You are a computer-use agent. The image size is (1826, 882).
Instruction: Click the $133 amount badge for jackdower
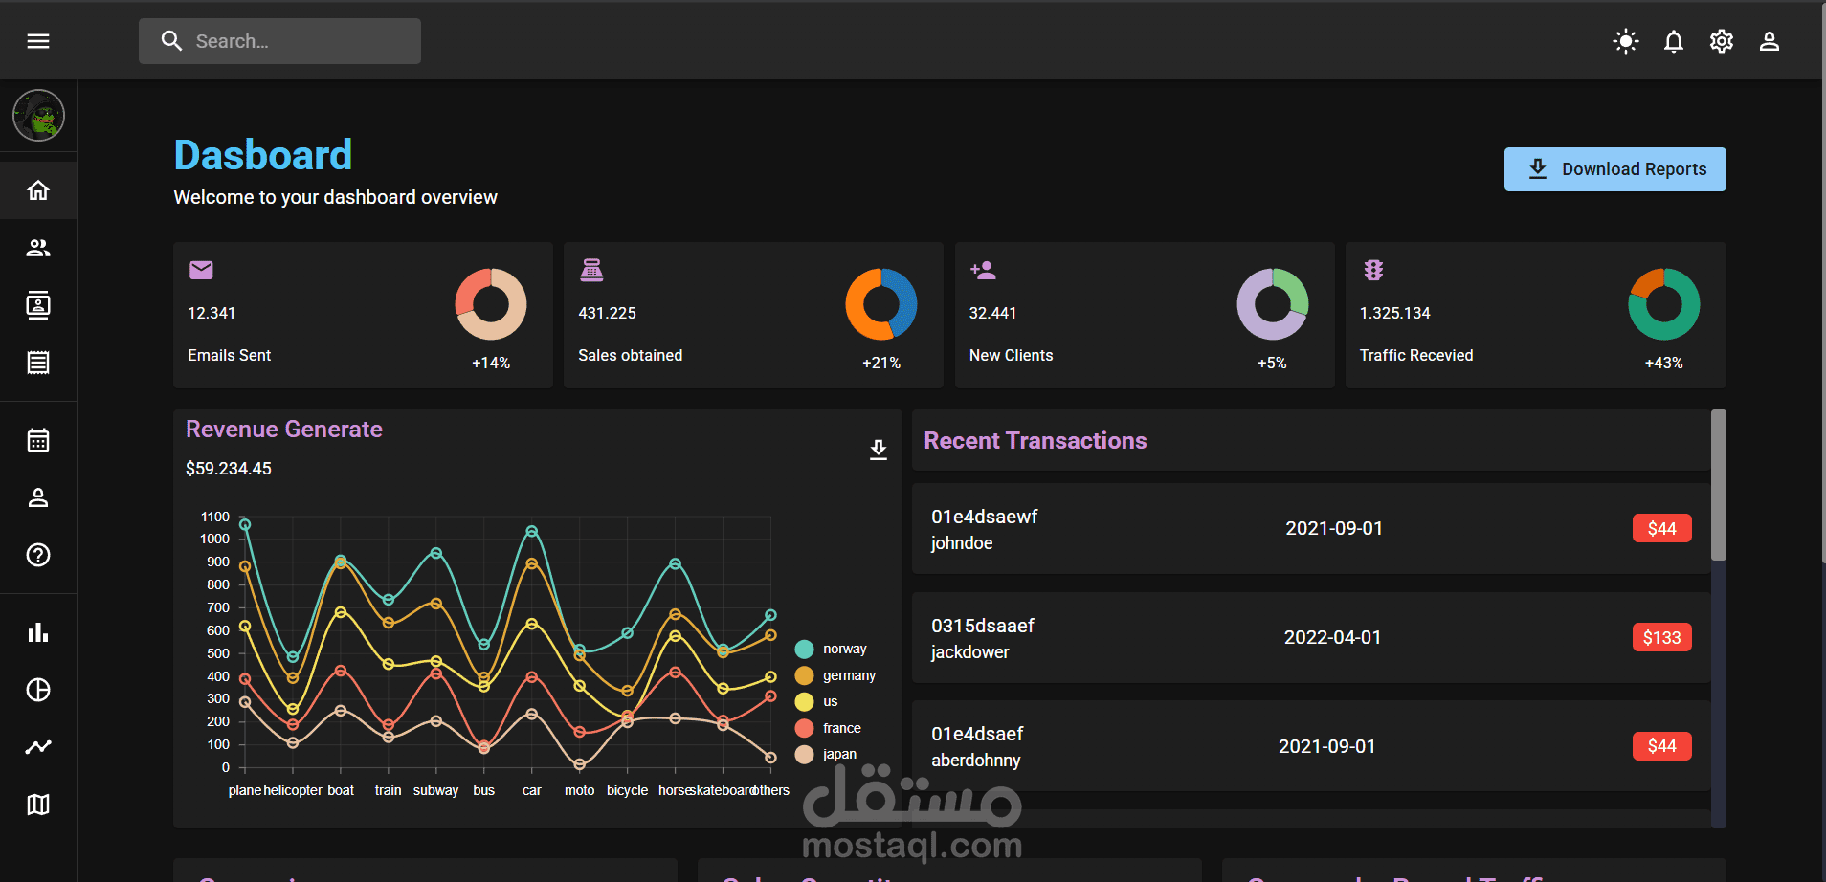[1661, 637]
